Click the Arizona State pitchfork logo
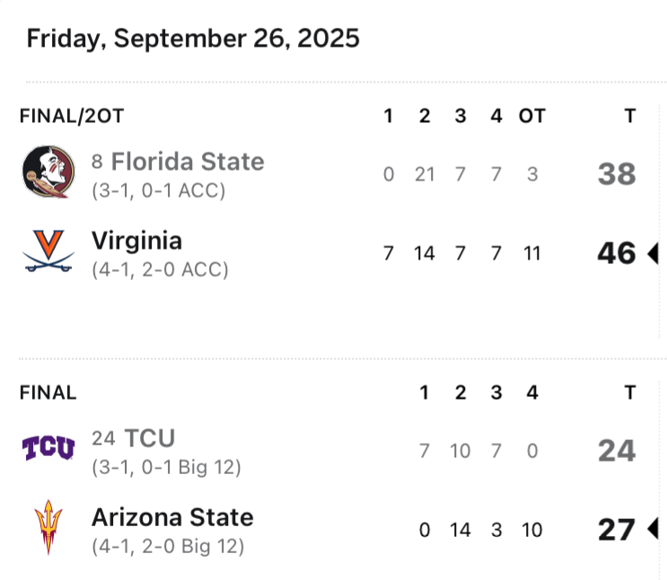Viewport: 667px width, 580px height. pos(48,529)
